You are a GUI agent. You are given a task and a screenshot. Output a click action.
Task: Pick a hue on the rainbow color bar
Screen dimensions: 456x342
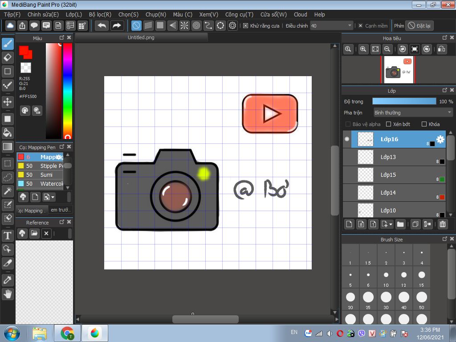coord(68,91)
